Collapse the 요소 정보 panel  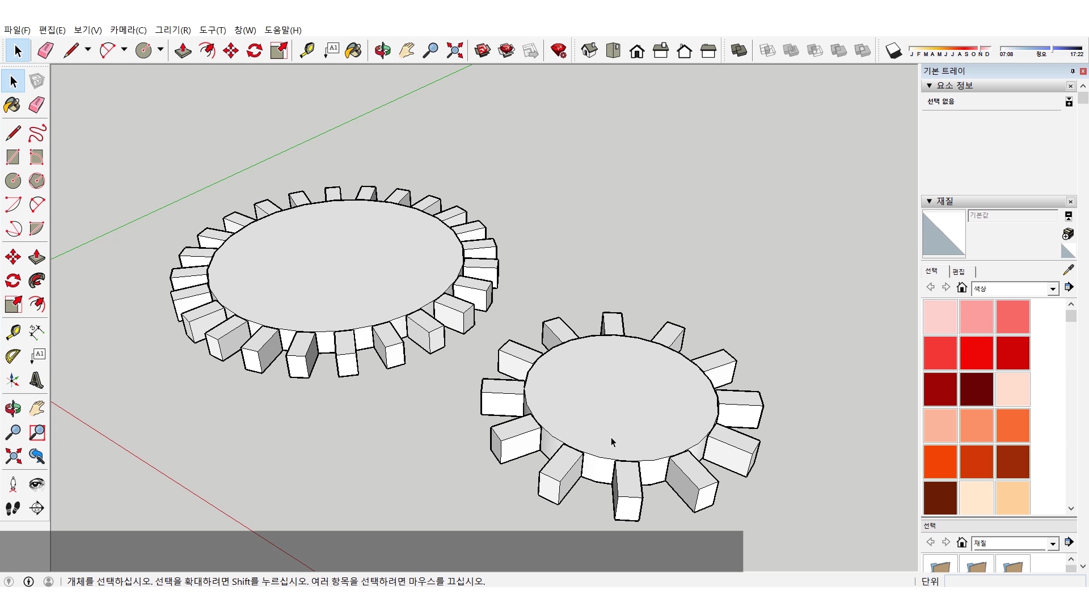[x=929, y=86]
